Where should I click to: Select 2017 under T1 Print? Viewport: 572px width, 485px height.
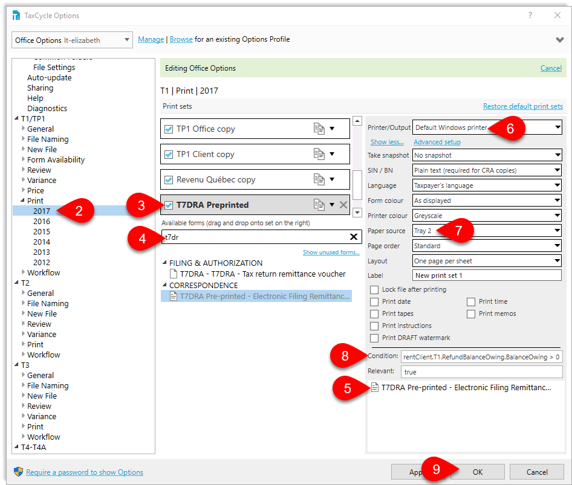[x=42, y=211]
